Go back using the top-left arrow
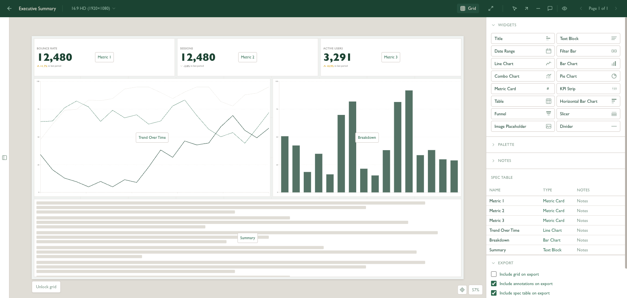The image size is (627, 298). pyautogui.click(x=9, y=8)
